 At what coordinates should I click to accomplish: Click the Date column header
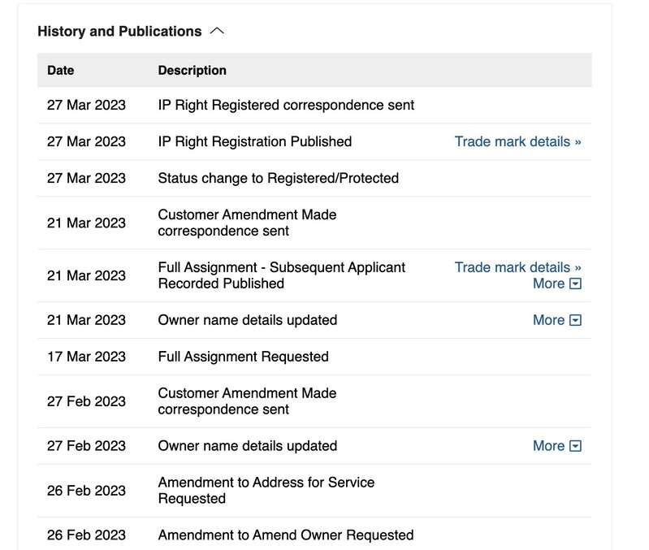(x=60, y=70)
